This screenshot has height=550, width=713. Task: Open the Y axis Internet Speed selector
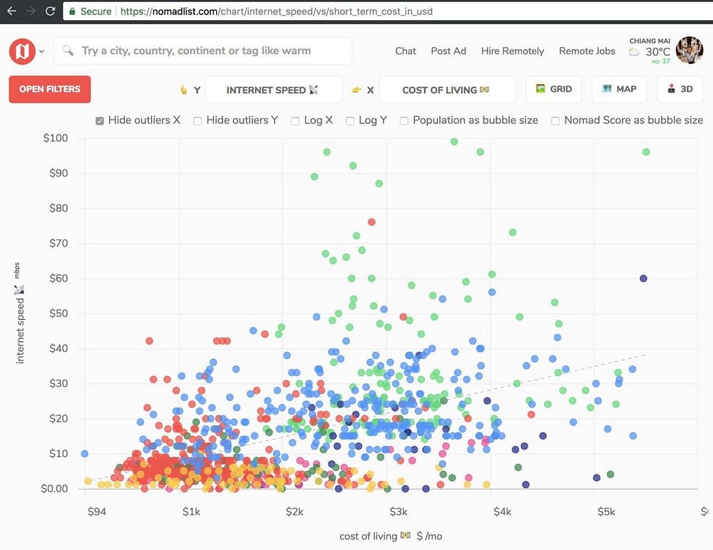(274, 90)
